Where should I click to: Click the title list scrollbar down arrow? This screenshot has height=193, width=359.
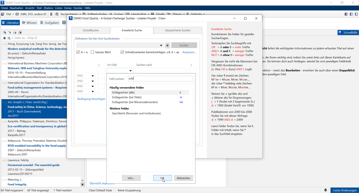pyautogui.click(x=82, y=181)
